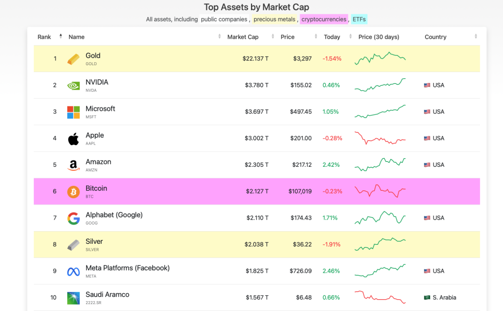Click NVIDIA's 0.46% daily change
Viewport: 503px width, 311px height.
(x=331, y=85)
